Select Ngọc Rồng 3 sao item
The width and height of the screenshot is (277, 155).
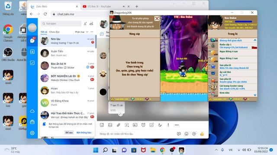point(232,60)
